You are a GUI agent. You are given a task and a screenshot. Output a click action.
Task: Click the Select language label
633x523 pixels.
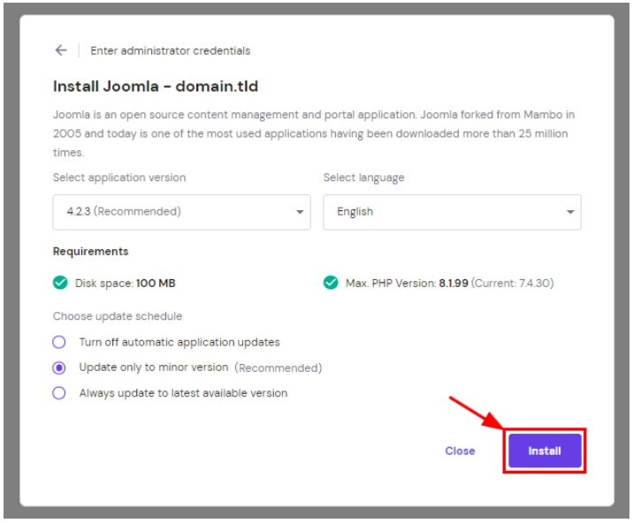[x=363, y=178]
